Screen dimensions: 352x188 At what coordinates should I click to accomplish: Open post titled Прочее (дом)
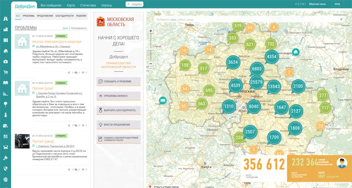click(x=43, y=88)
